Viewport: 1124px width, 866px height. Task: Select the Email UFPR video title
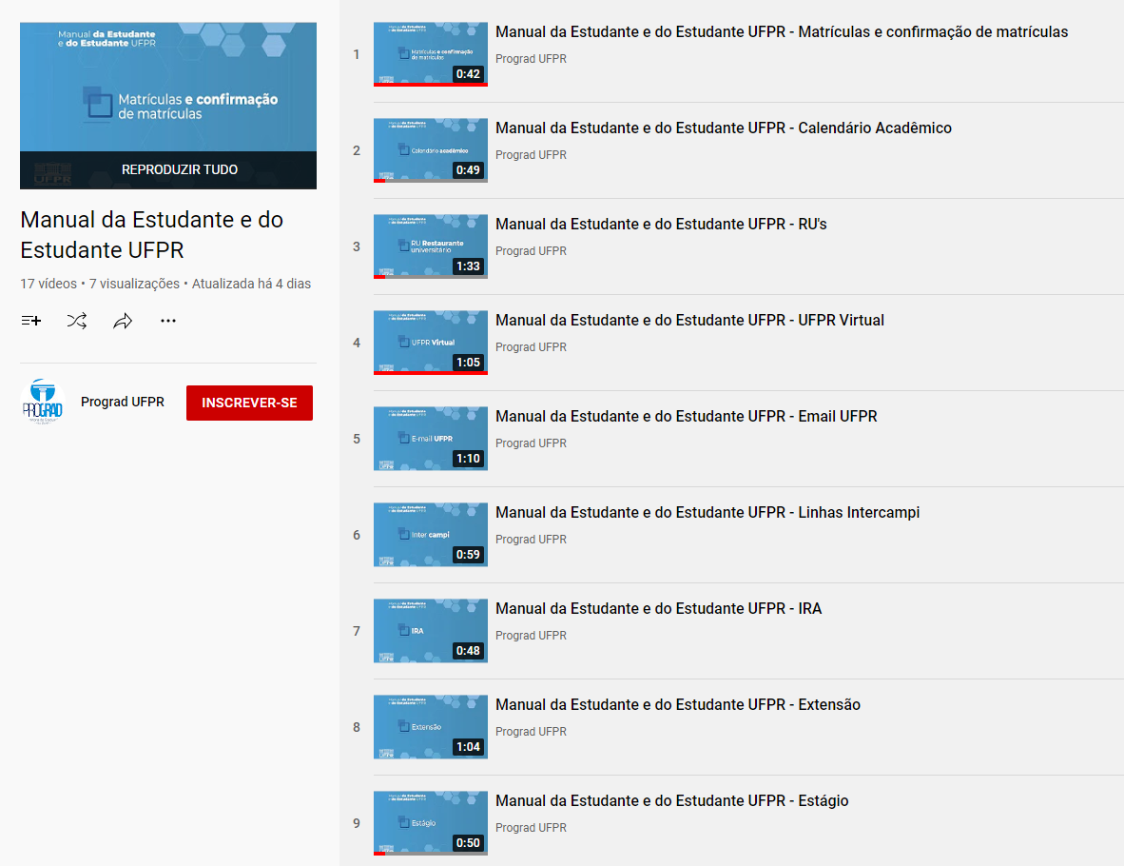pos(686,417)
